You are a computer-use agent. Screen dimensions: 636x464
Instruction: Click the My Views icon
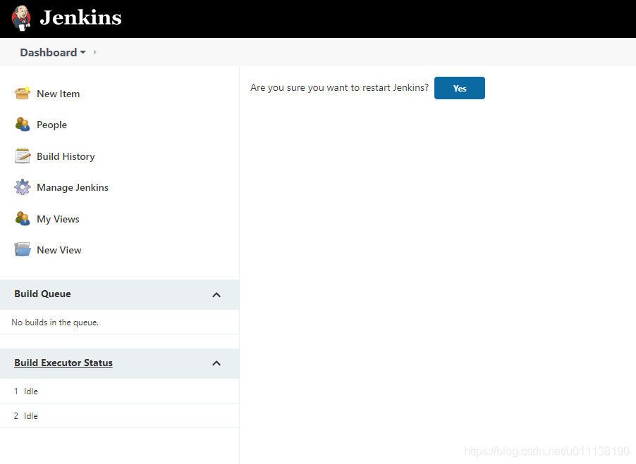(x=23, y=219)
